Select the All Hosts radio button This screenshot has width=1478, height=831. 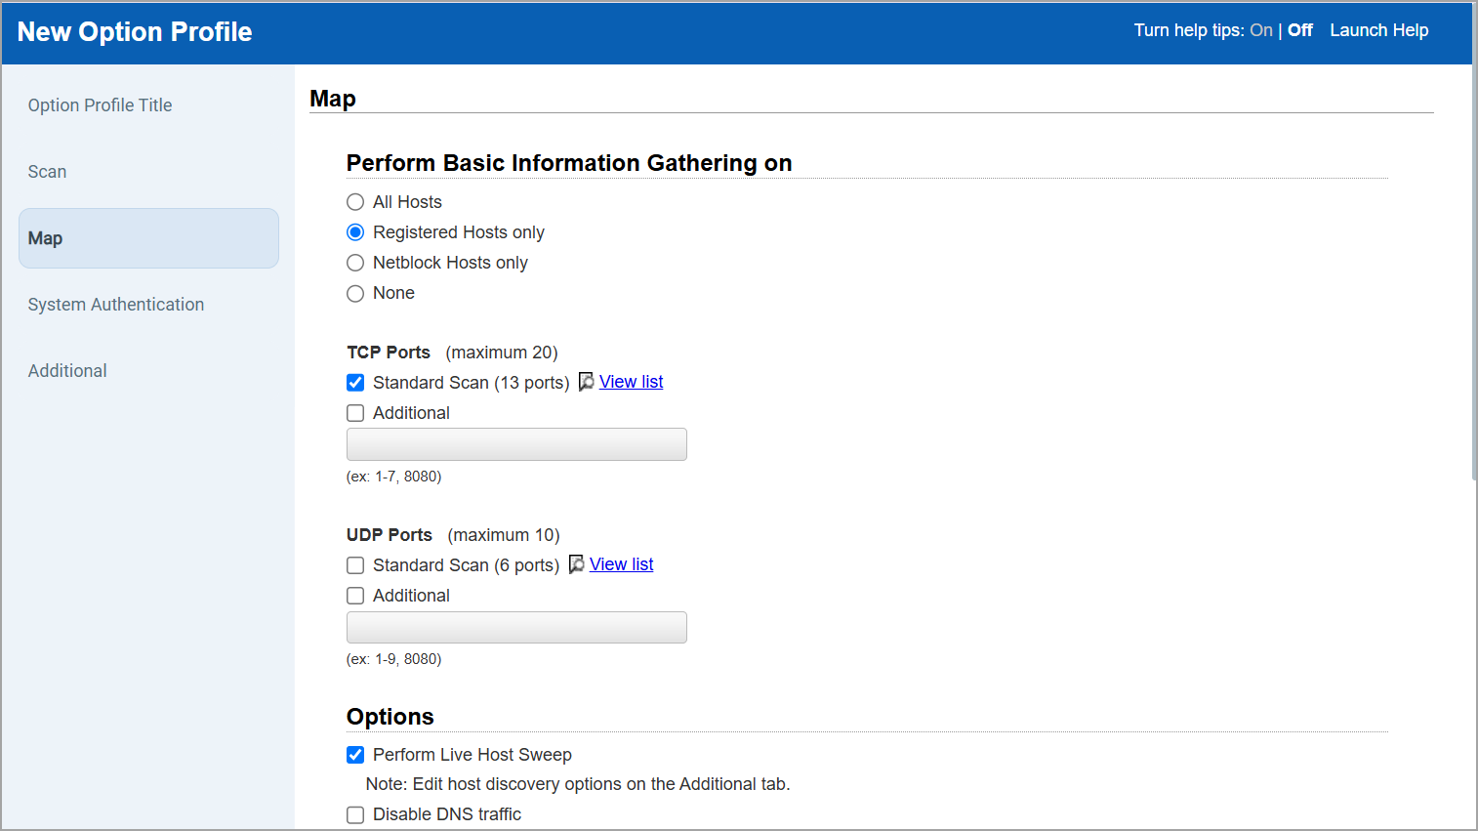click(x=355, y=201)
